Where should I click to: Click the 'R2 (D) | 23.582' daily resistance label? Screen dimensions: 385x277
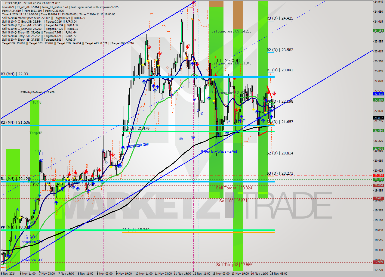tap(280, 50)
